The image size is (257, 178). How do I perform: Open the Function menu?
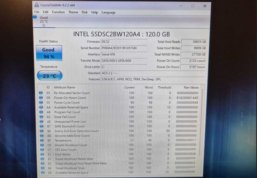pos(58,12)
